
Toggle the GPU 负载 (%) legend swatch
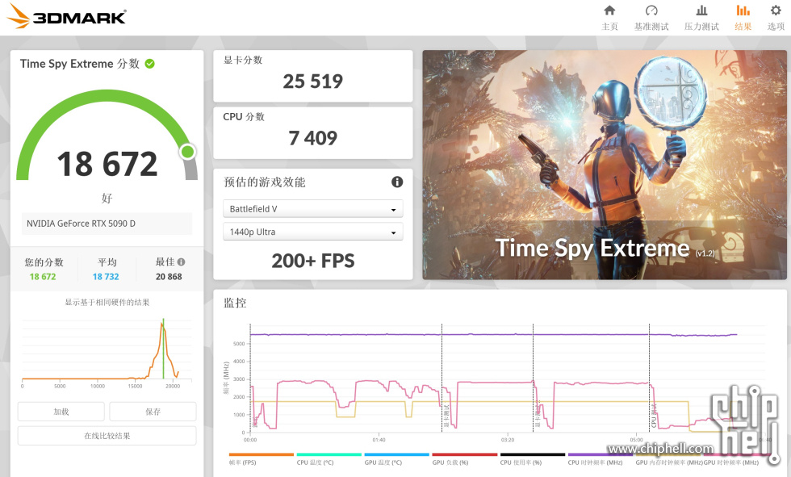click(465, 455)
